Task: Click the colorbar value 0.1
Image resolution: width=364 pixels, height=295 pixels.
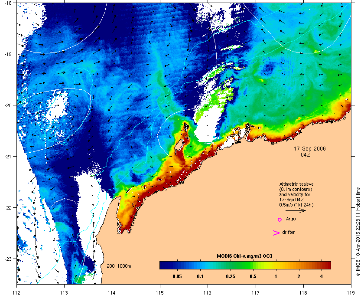Action: [200, 277]
